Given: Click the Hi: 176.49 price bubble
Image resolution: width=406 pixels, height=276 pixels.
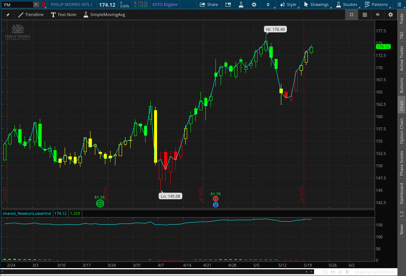Looking at the screenshot, I should 275,29.
